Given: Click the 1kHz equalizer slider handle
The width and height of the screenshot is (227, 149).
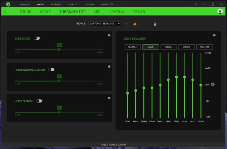Looking at the screenshot, I should [x=168, y=80].
